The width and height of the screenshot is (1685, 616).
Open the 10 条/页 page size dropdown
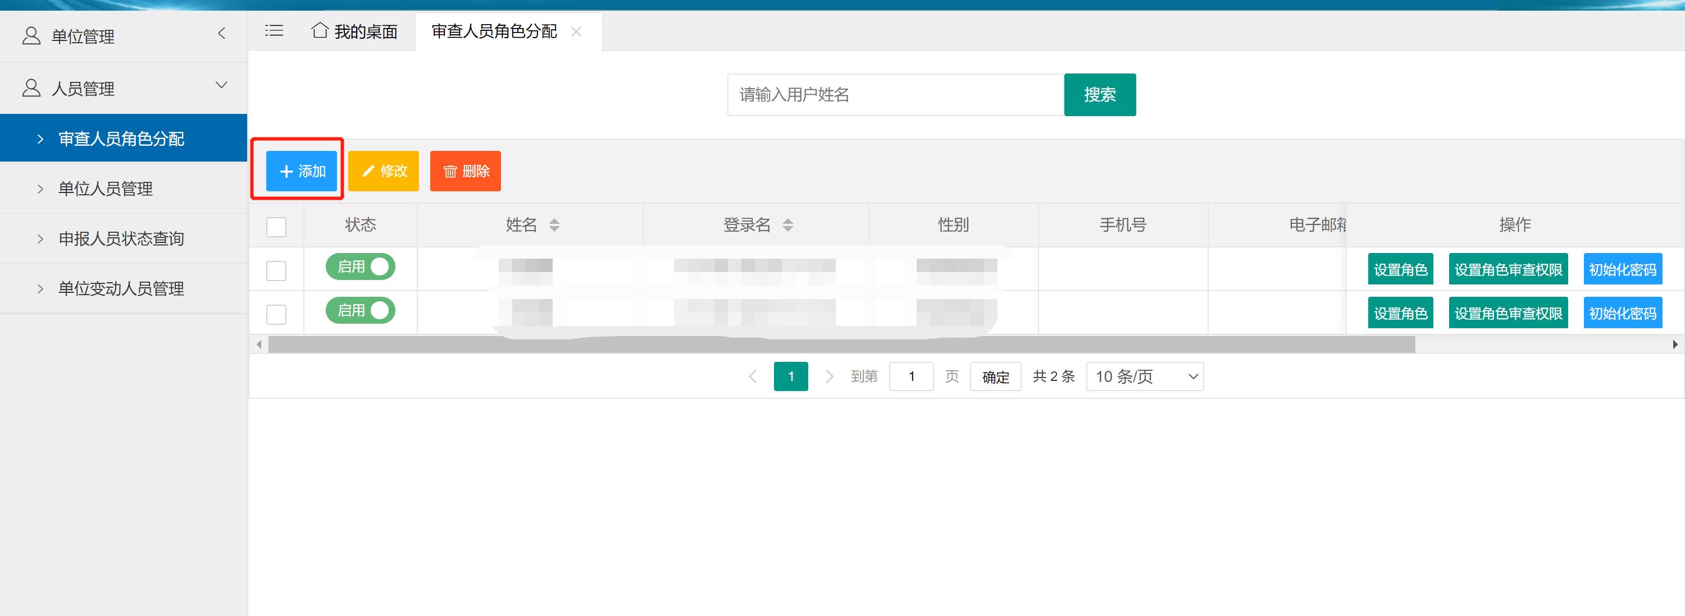1144,376
